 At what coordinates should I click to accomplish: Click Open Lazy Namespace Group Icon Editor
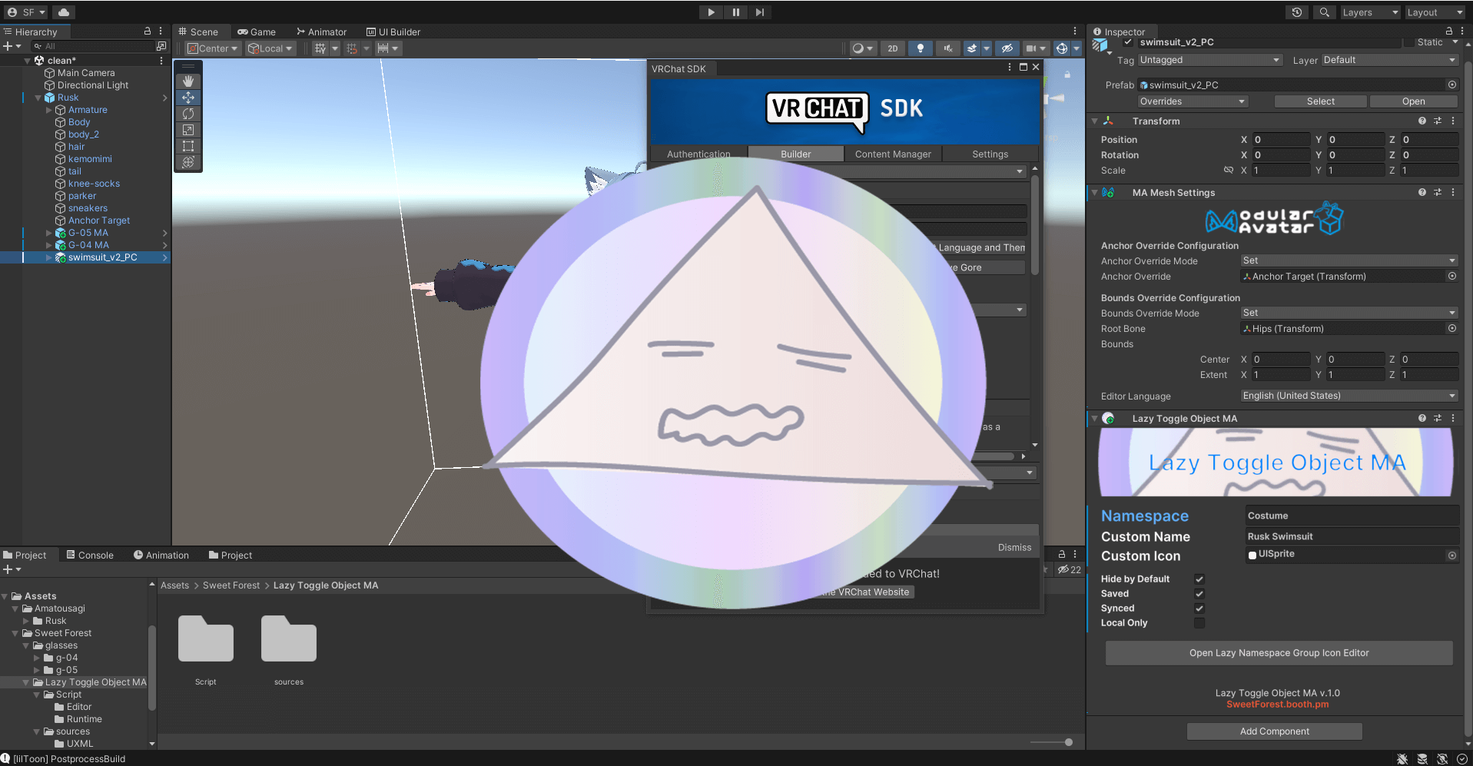point(1279,653)
